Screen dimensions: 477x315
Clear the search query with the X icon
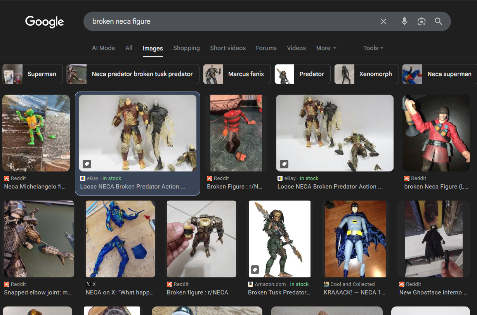[x=383, y=21]
